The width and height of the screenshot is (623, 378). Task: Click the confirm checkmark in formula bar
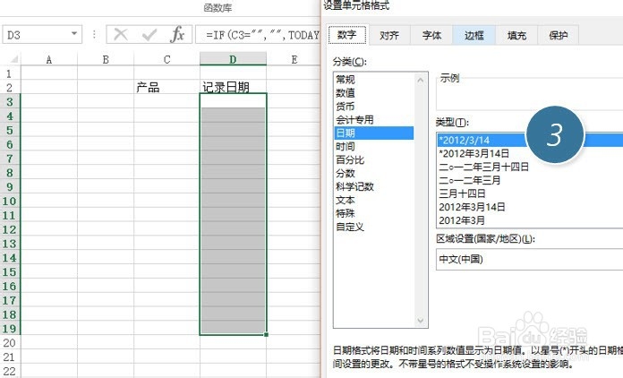(149, 35)
